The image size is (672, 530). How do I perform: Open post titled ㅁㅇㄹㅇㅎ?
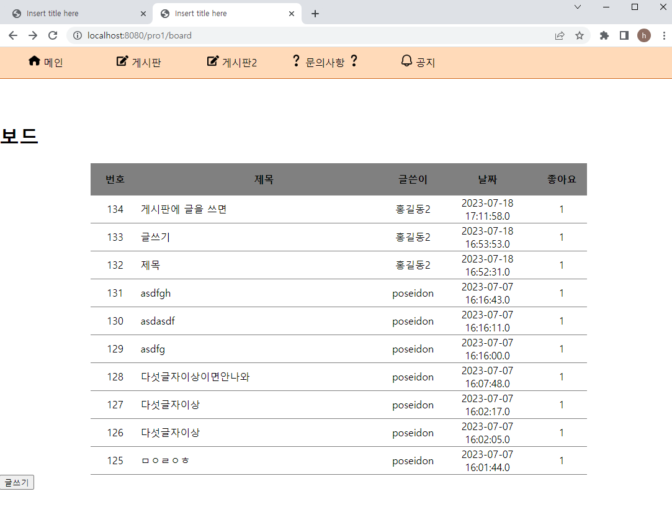point(165,460)
